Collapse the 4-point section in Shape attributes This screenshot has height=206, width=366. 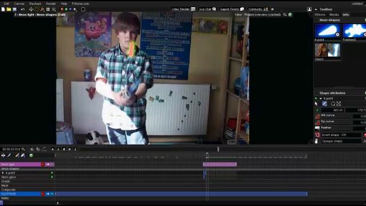click(321, 98)
